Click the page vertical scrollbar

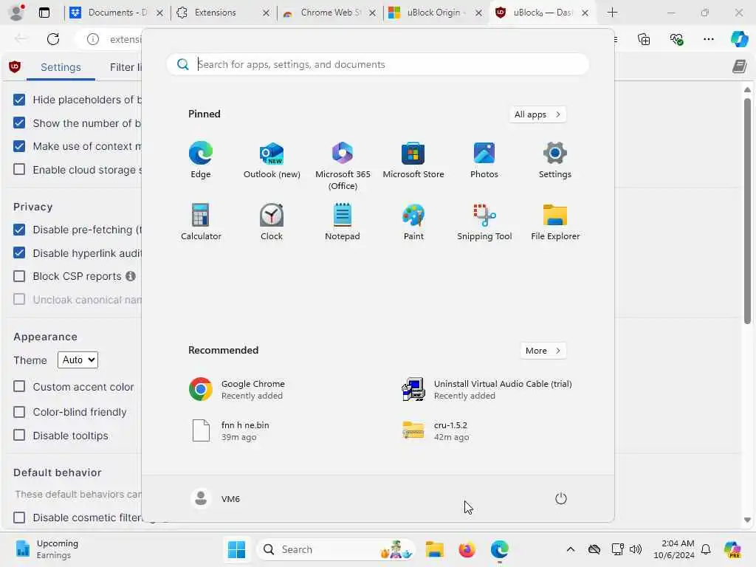[747, 211]
